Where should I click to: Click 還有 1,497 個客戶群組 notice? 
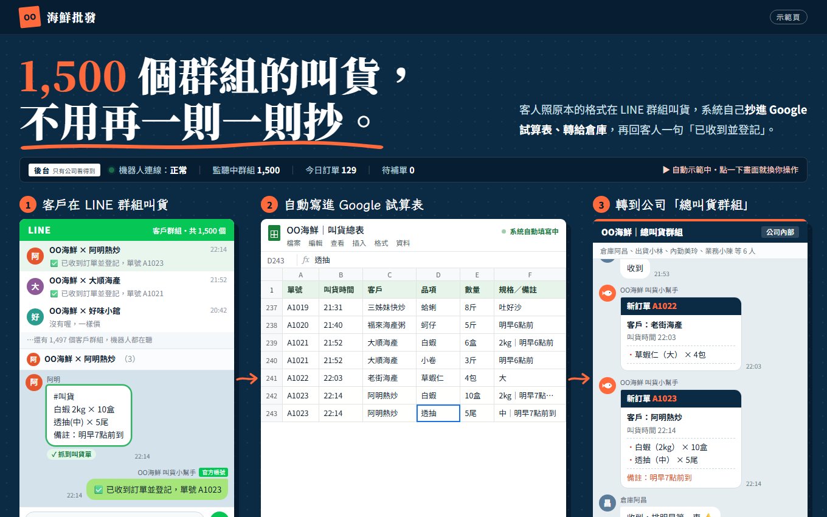coord(126,339)
